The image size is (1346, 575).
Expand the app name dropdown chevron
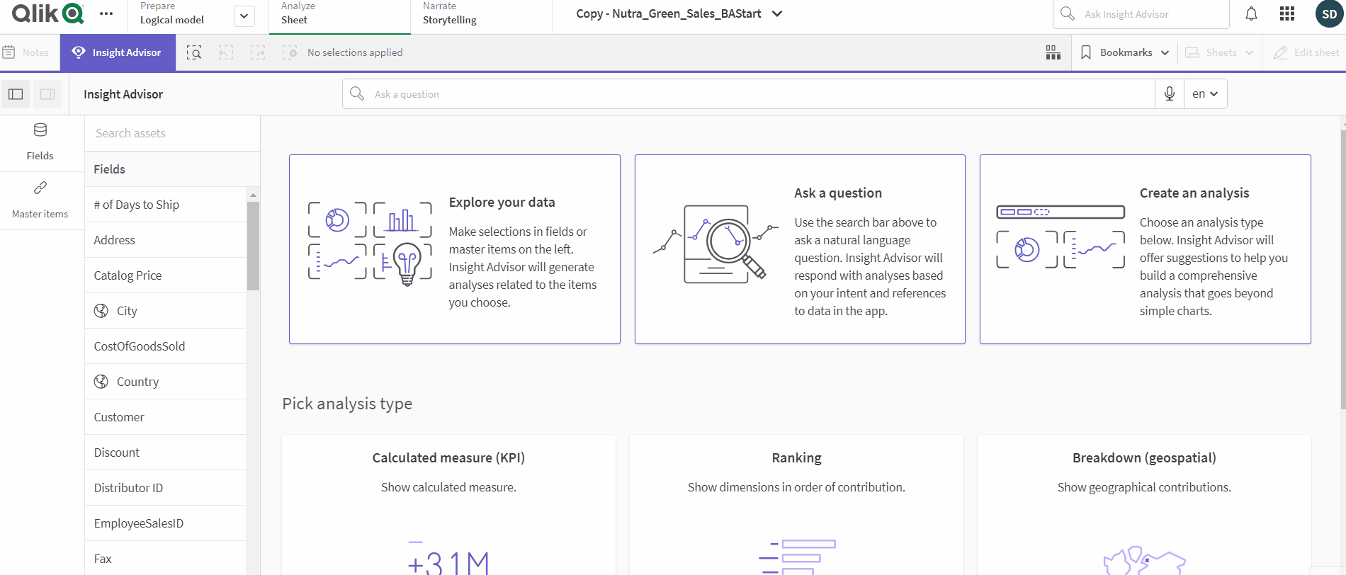click(x=777, y=13)
